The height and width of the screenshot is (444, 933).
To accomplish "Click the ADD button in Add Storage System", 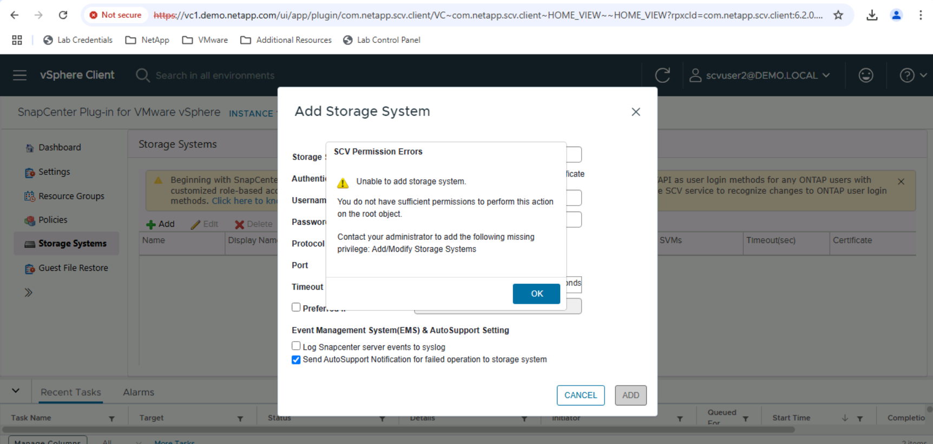I will (630, 395).
